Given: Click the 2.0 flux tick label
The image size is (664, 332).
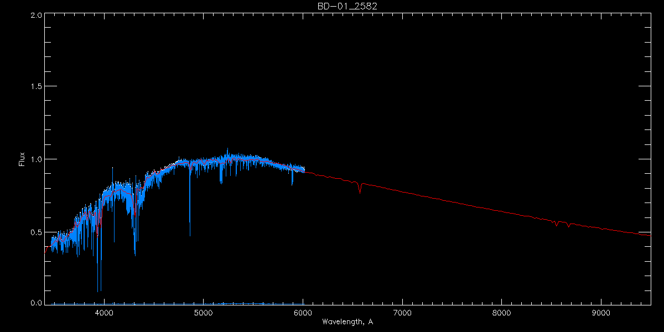Looking at the screenshot, I should (x=37, y=15).
